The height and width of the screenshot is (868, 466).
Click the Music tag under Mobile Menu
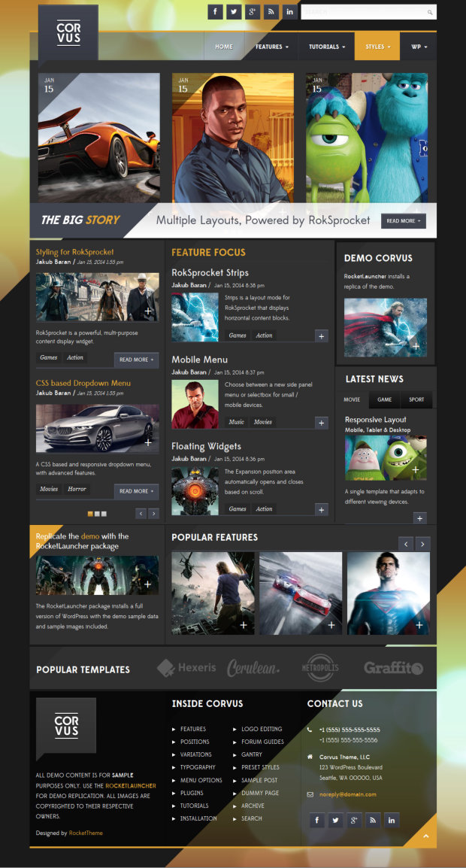236,422
